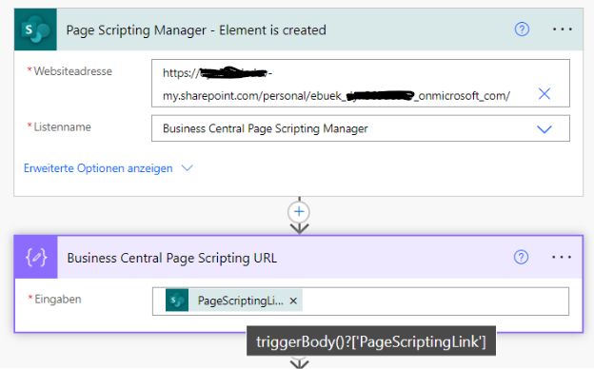Click the title Business Central Page Scripting URL
This screenshot has height=369, width=594.
[172, 258]
